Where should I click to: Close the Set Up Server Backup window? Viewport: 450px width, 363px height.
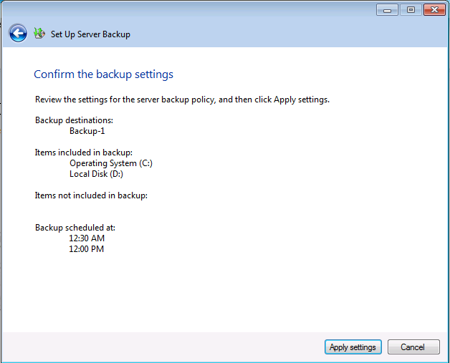click(x=434, y=10)
